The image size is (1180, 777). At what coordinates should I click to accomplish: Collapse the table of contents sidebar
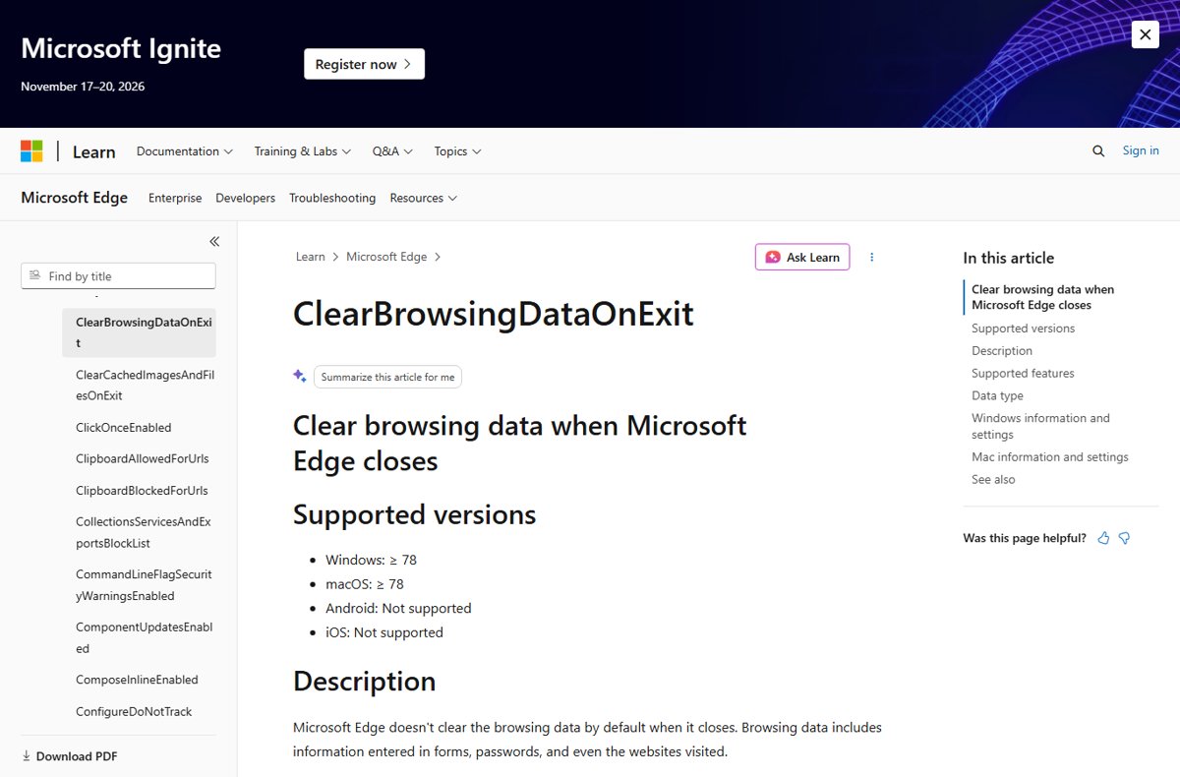click(214, 241)
